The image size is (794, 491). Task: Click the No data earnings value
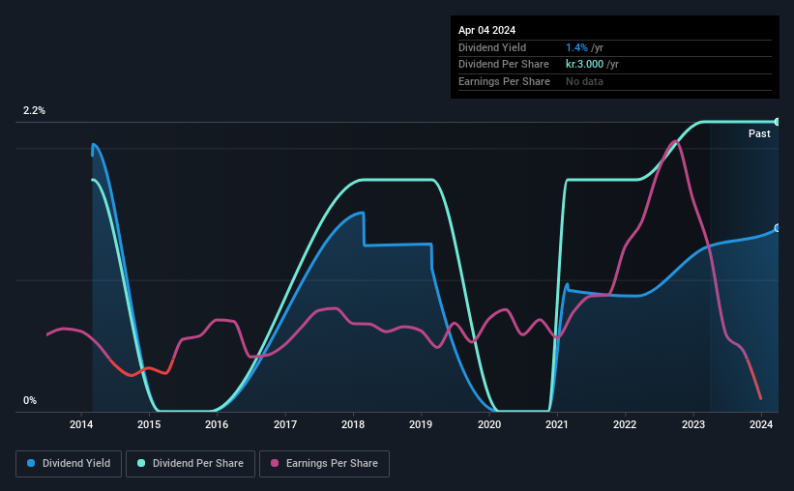pyautogui.click(x=584, y=81)
